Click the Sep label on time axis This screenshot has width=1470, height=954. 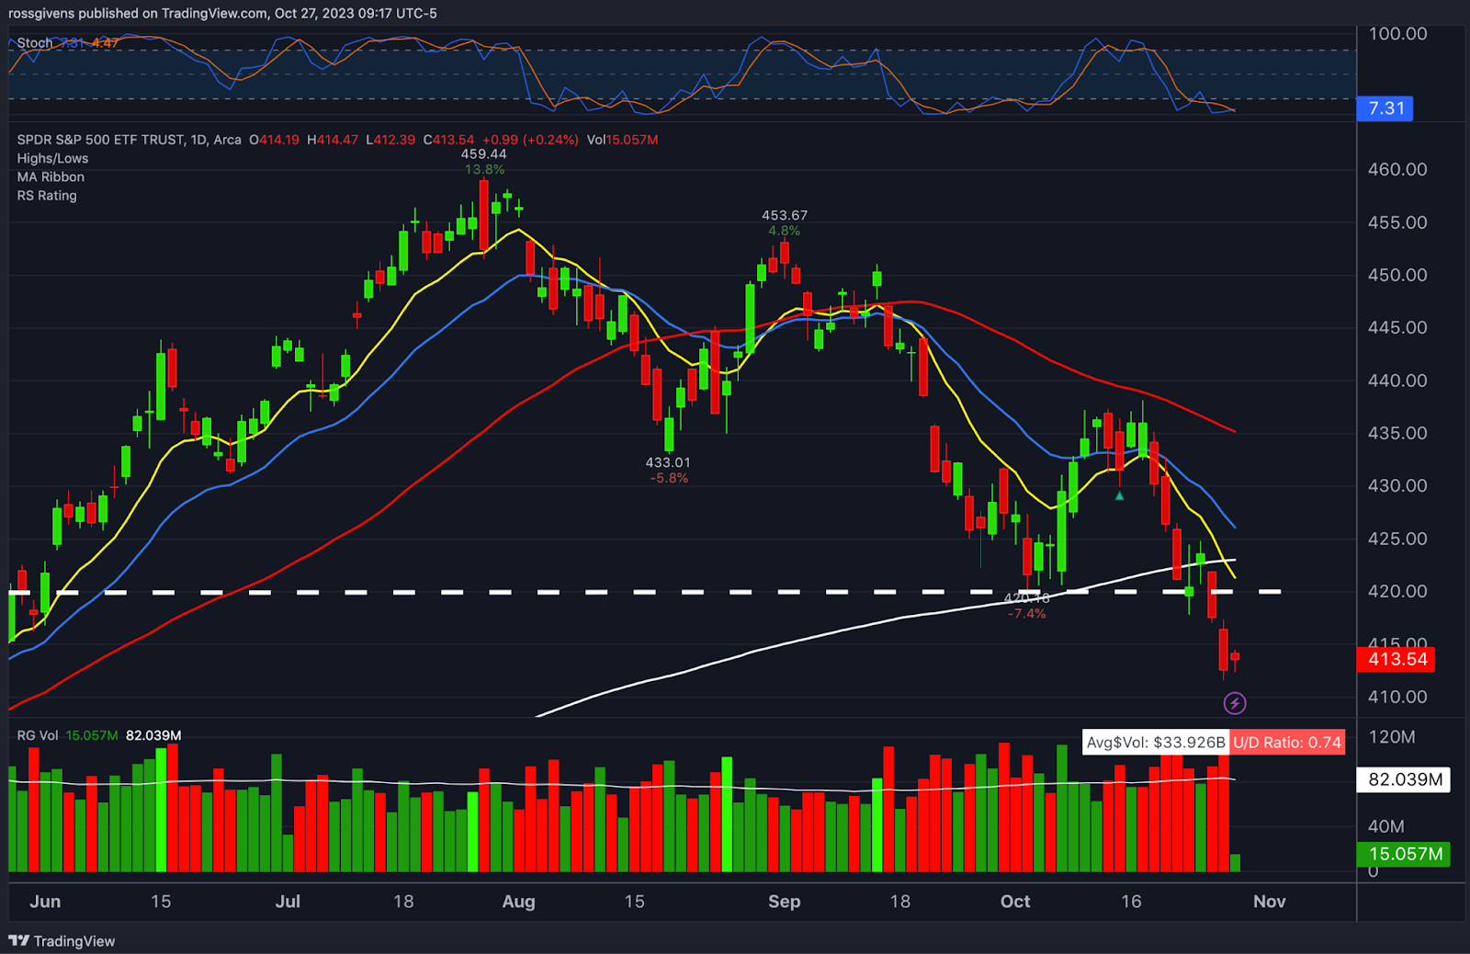click(784, 902)
